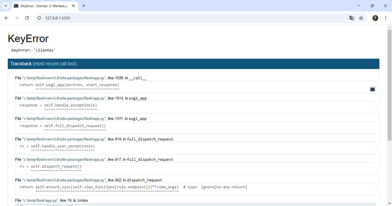Click the browser back arrow
392x206 pixels.
(x=6, y=18)
